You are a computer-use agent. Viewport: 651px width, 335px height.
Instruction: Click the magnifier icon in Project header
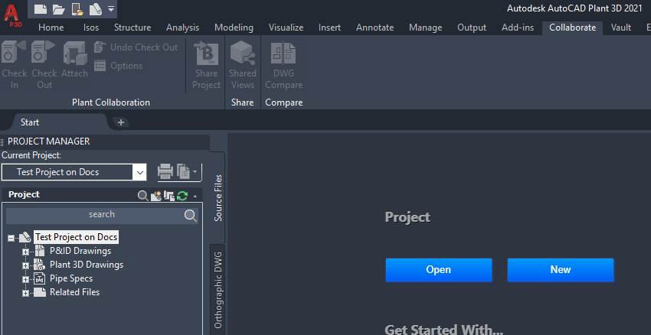click(x=142, y=195)
